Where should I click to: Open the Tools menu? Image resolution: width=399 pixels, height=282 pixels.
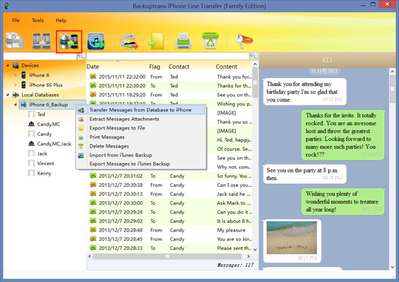[38, 21]
